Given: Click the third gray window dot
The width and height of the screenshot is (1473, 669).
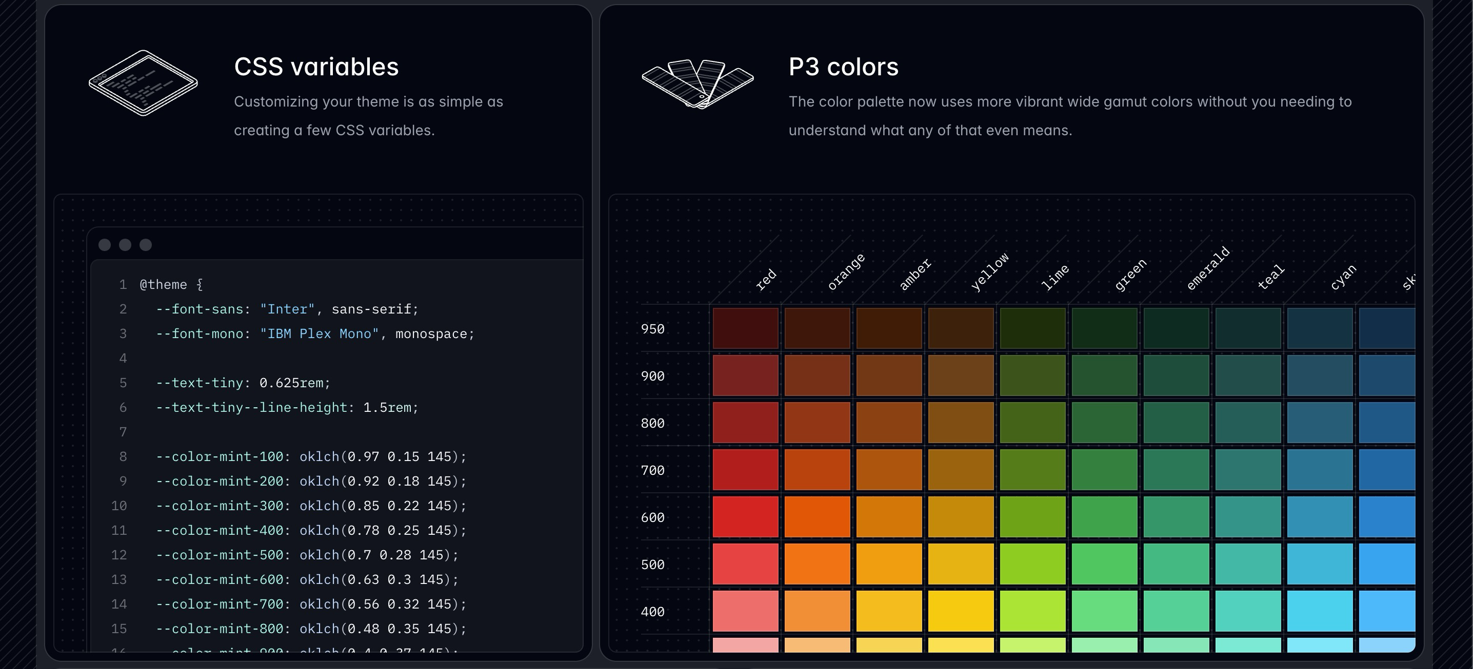Looking at the screenshot, I should click(x=146, y=245).
